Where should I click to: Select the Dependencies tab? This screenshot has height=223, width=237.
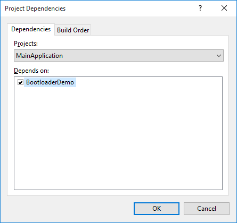(x=31, y=29)
